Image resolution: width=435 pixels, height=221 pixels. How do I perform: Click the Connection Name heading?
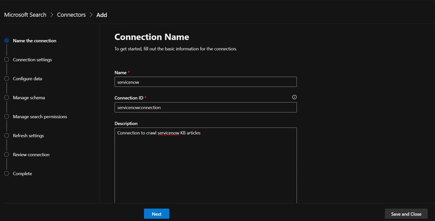(152, 37)
